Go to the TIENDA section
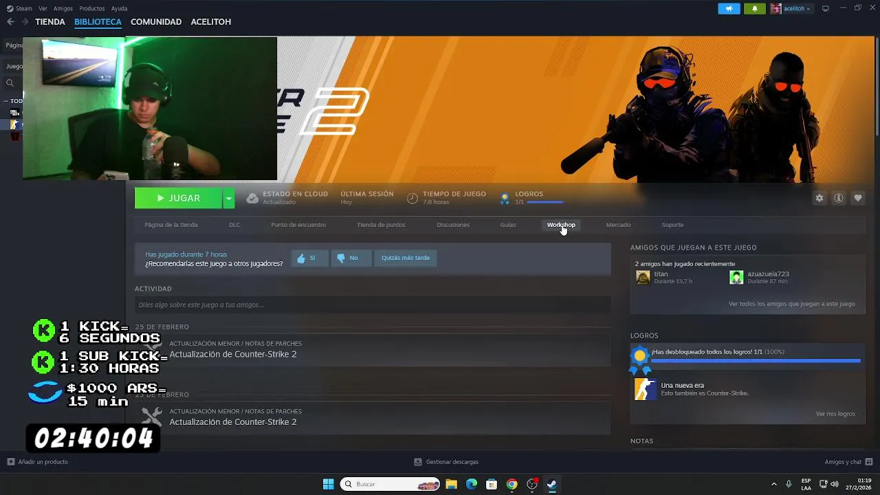Image resolution: width=880 pixels, height=495 pixels. (x=50, y=22)
